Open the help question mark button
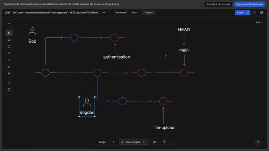The image size is (269, 151). (258, 142)
